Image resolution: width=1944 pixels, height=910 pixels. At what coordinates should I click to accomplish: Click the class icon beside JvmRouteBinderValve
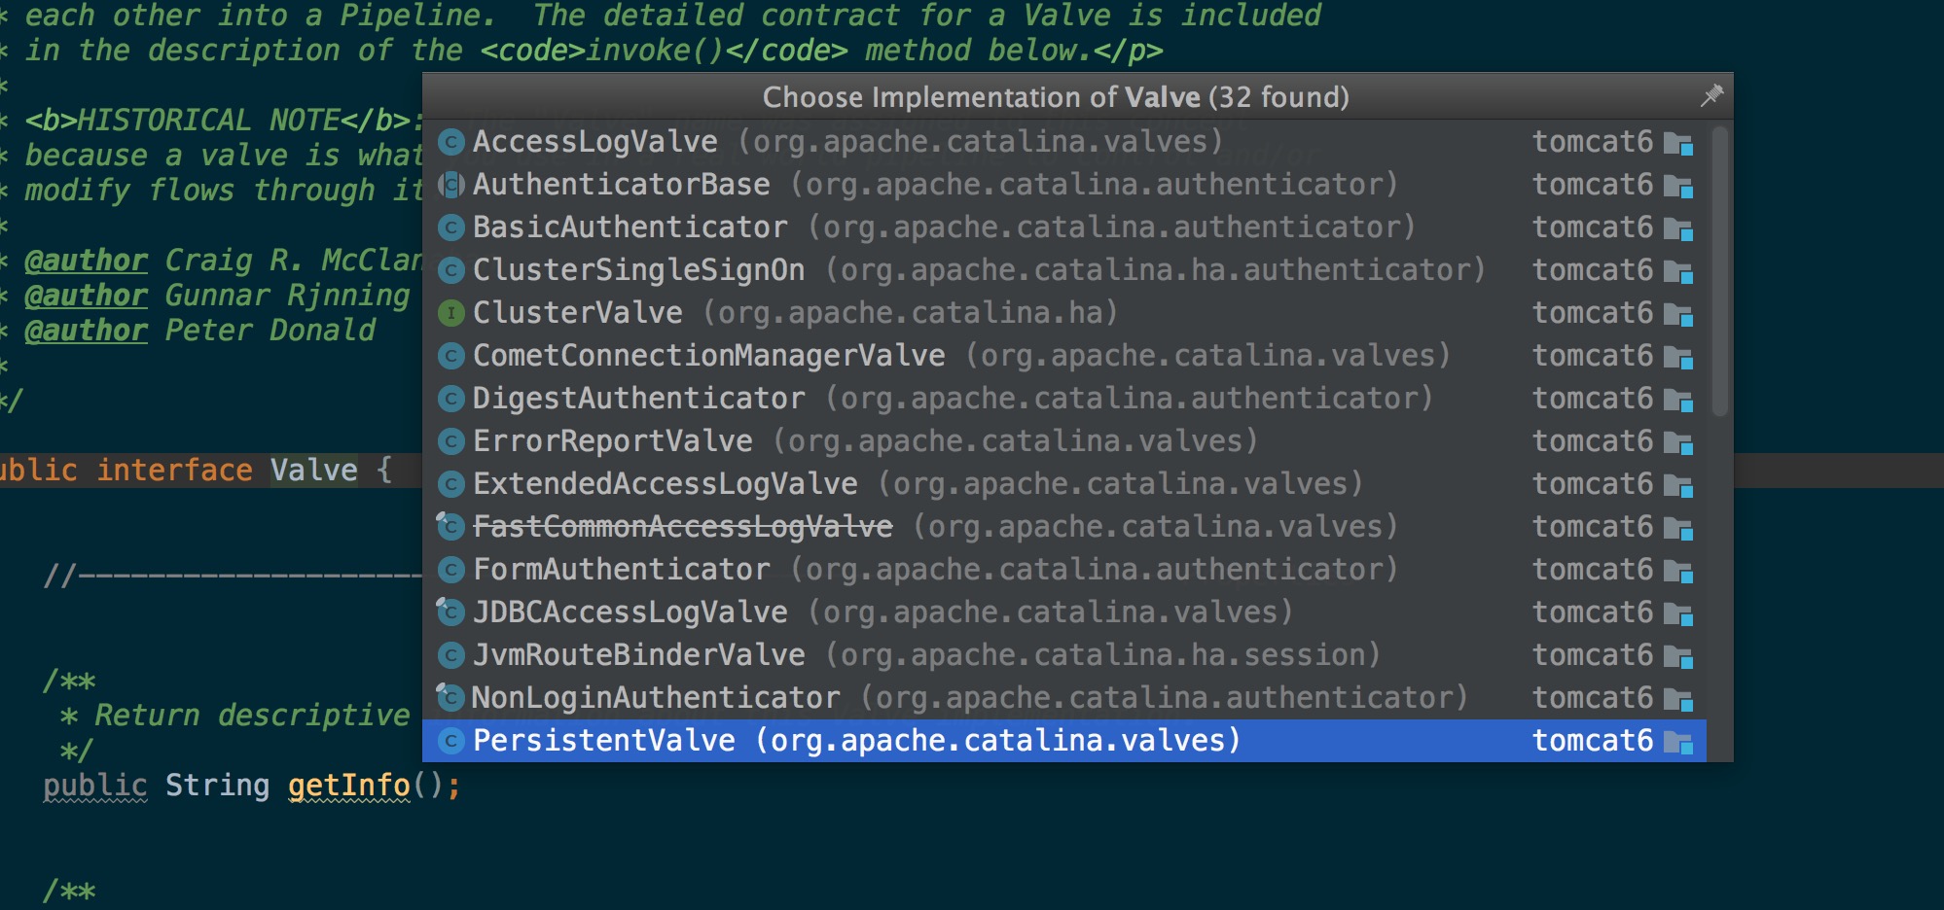tap(450, 656)
